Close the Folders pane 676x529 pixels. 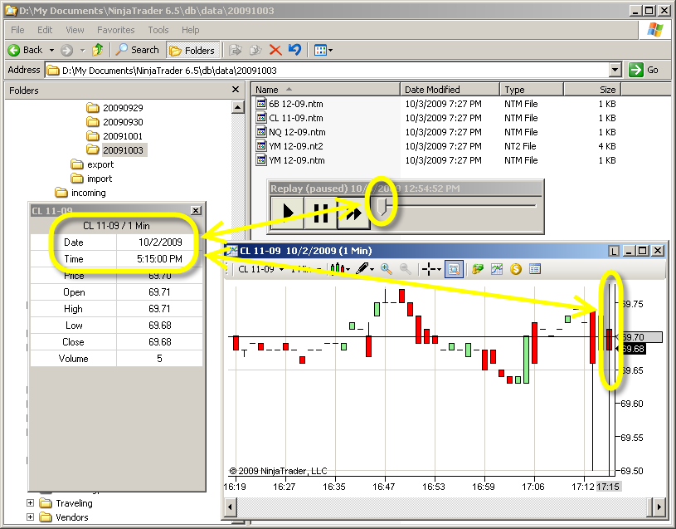coord(236,90)
